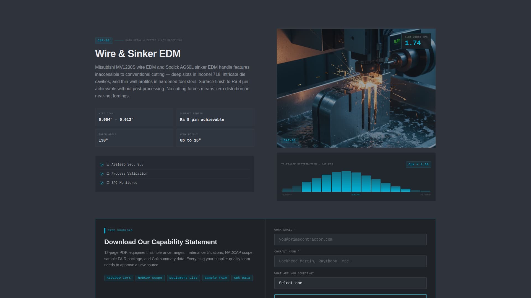The image size is (531, 298).
Task: Click the CAP-02 tag on EDM photo
Action: point(290,140)
